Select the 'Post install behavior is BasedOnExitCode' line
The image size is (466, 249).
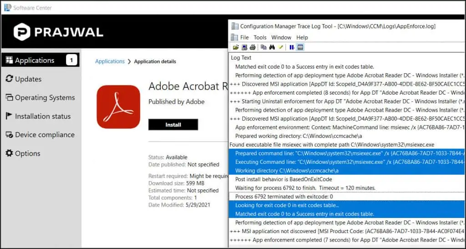click(x=346, y=179)
